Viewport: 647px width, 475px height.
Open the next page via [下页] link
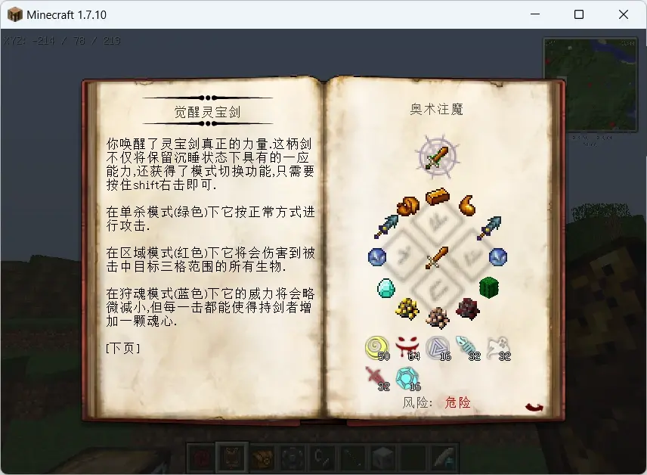pyautogui.click(x=123, y=348)
